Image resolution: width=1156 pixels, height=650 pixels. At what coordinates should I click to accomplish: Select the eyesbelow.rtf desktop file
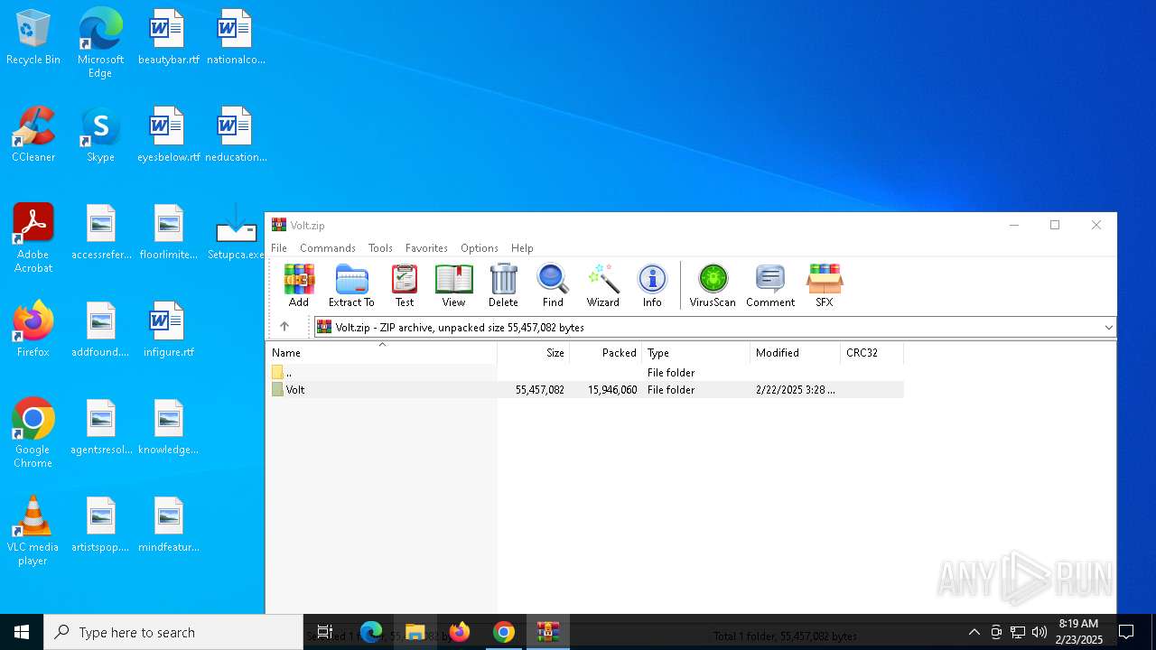(x=168, y=135)
